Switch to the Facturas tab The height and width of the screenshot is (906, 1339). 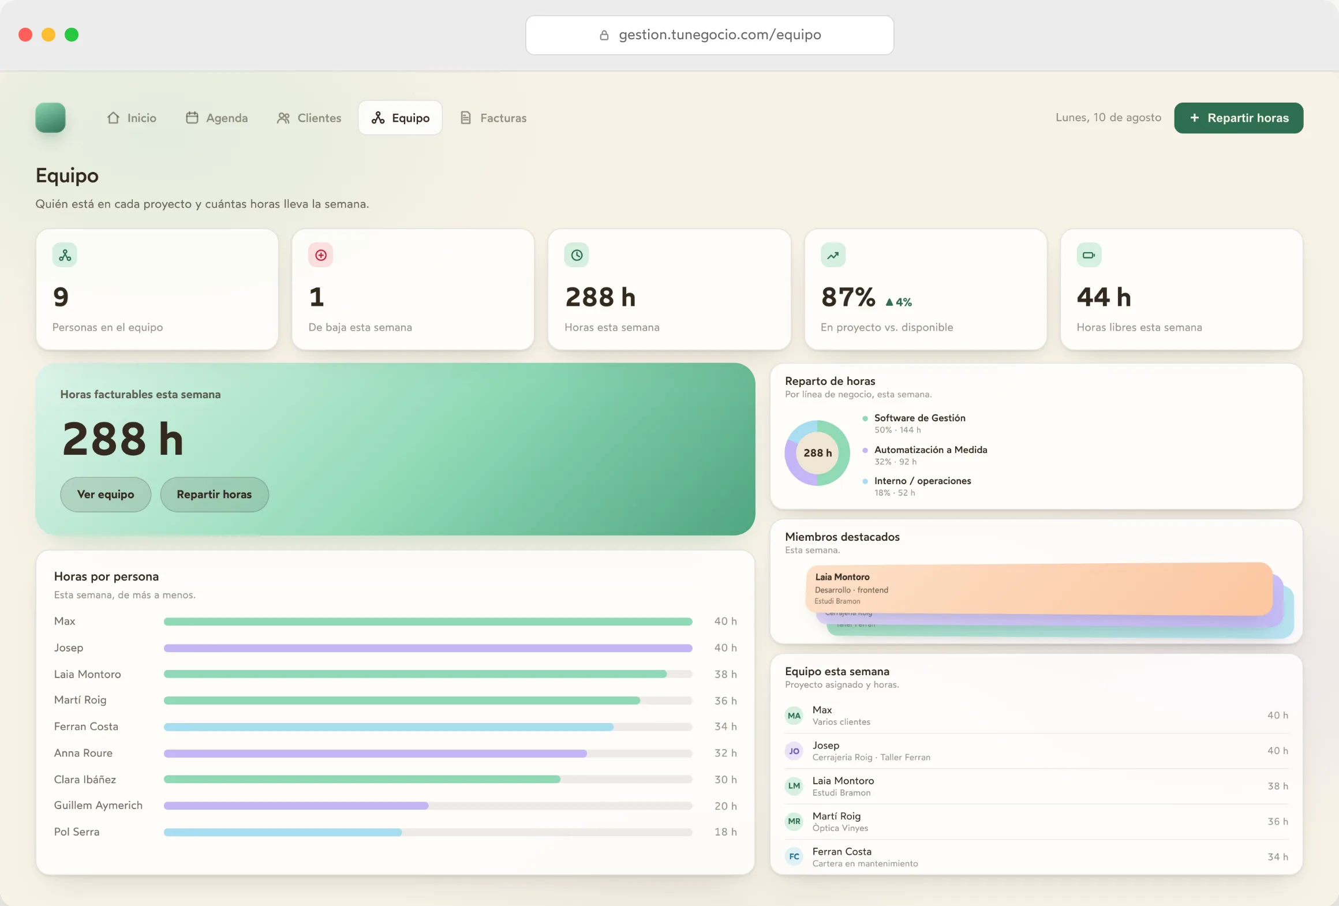point(493,118)
